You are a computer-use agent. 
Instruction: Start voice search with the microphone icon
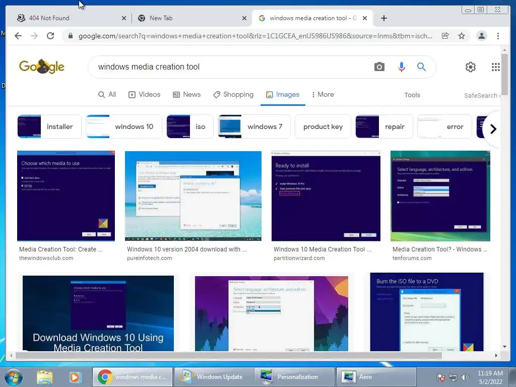402,67
